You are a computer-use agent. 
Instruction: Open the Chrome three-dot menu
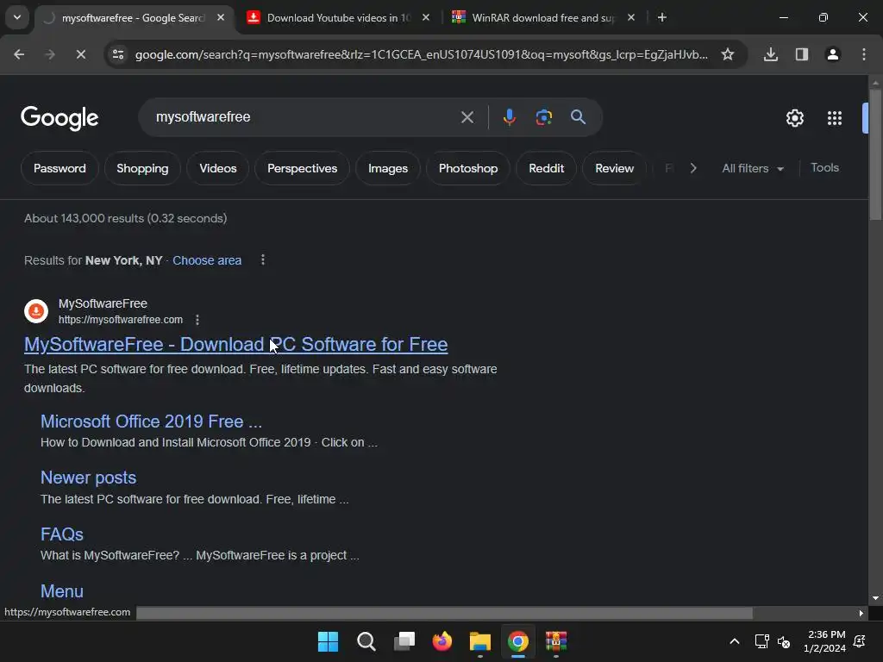pos(864,54)
